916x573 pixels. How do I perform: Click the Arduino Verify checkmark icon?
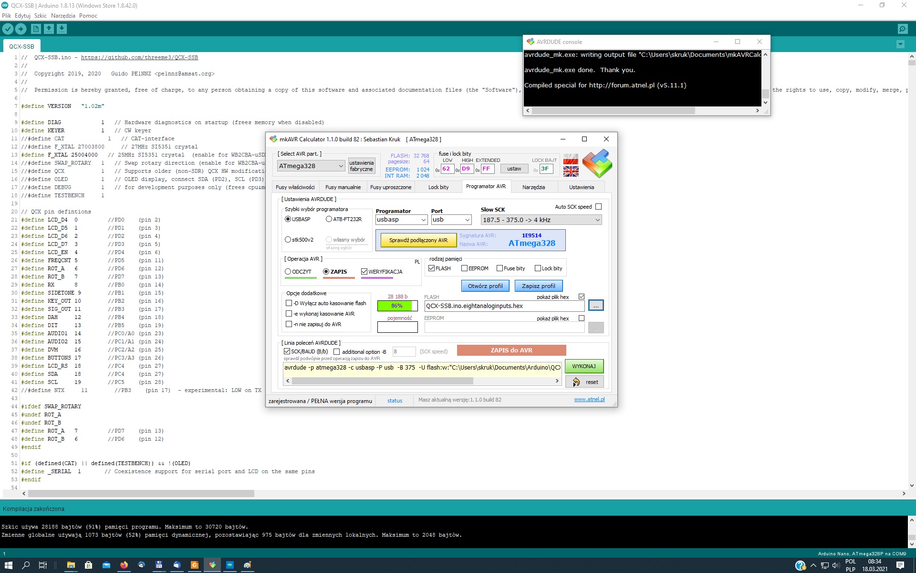pyautogui.click(x=8, y=29)
